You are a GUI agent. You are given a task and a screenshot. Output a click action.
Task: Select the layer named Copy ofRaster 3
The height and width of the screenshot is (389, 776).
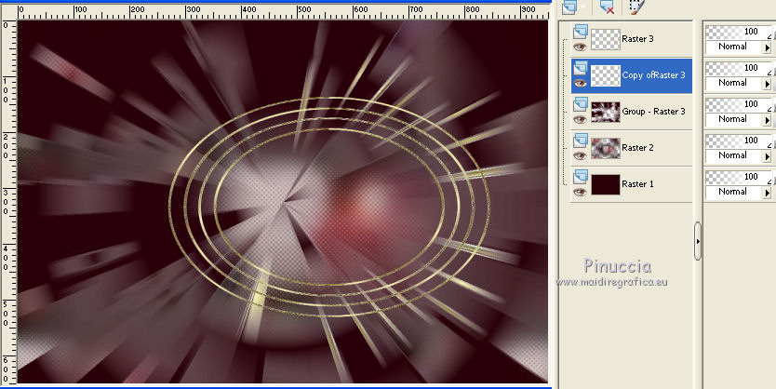pyautogui.click(x=653, y=75)
